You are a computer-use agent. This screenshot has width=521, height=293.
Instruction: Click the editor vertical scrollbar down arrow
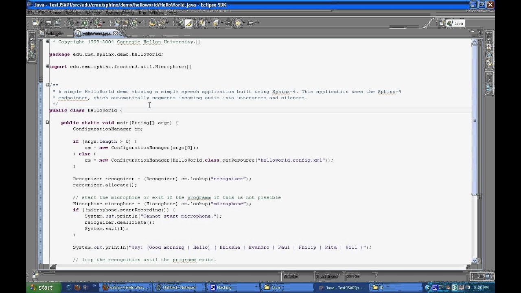[x=475, y=260]
